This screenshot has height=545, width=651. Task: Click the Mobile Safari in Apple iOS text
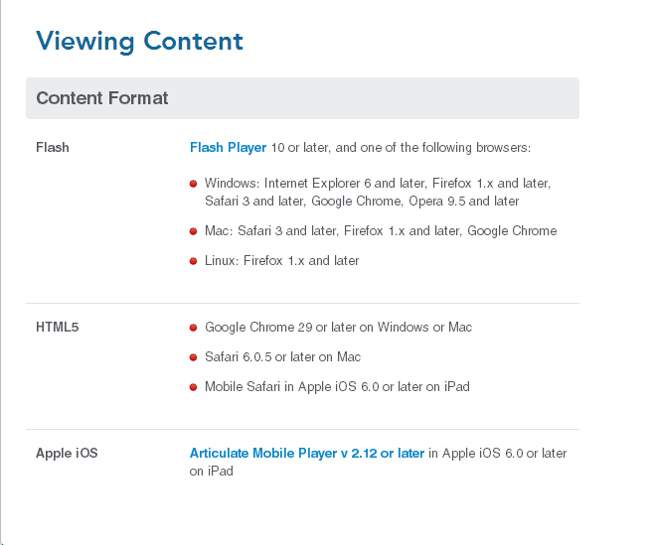pos(337,386)
